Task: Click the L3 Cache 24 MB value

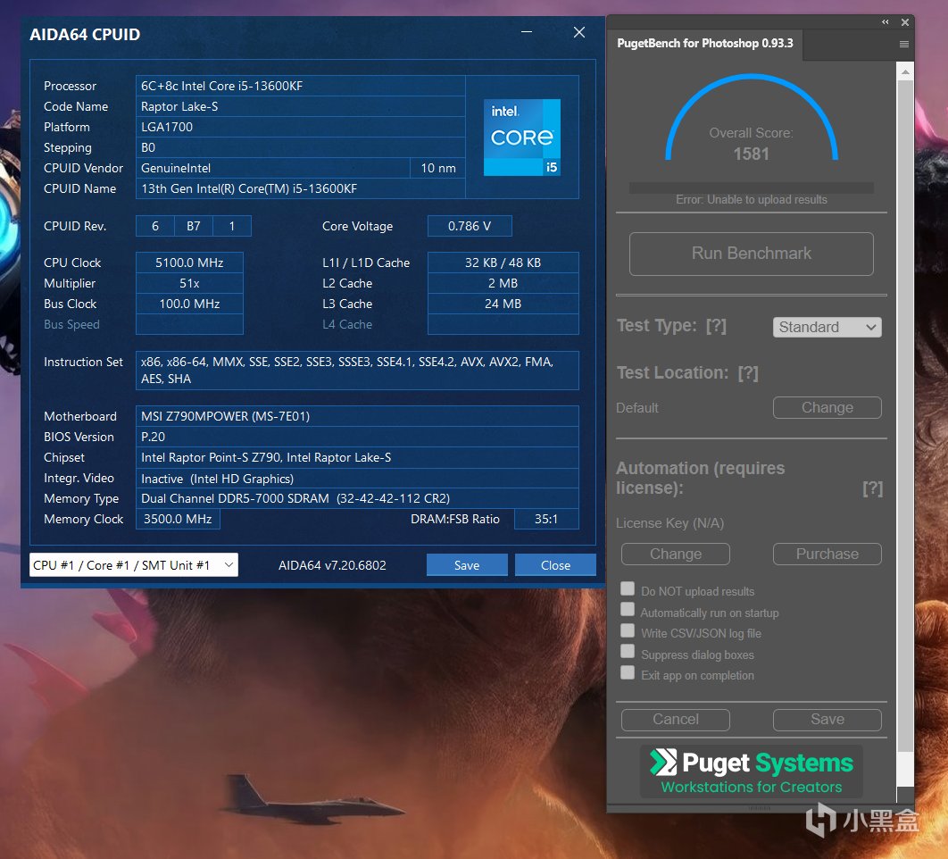Action: pos(503,304)
